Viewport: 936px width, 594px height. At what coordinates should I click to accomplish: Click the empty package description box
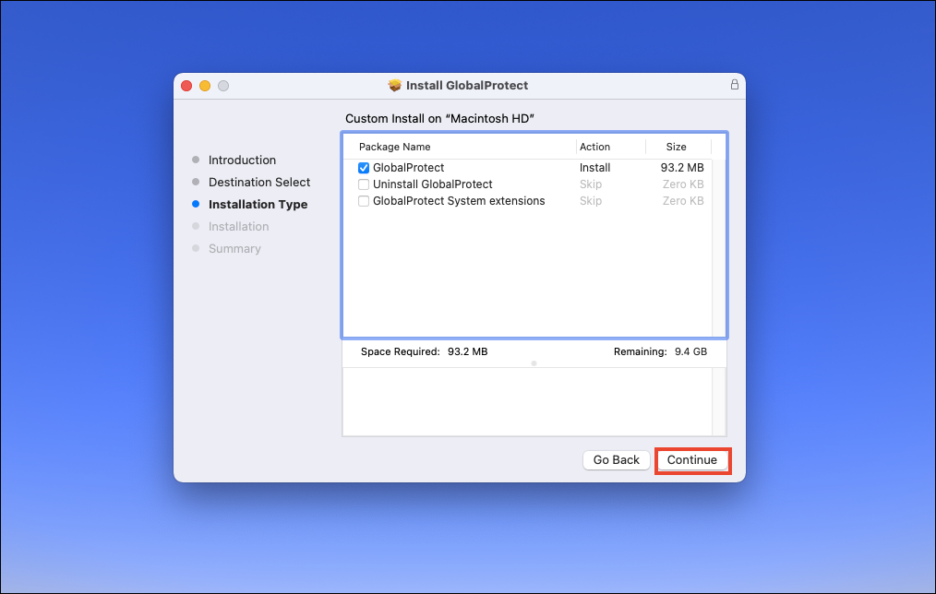coord(534,401)
